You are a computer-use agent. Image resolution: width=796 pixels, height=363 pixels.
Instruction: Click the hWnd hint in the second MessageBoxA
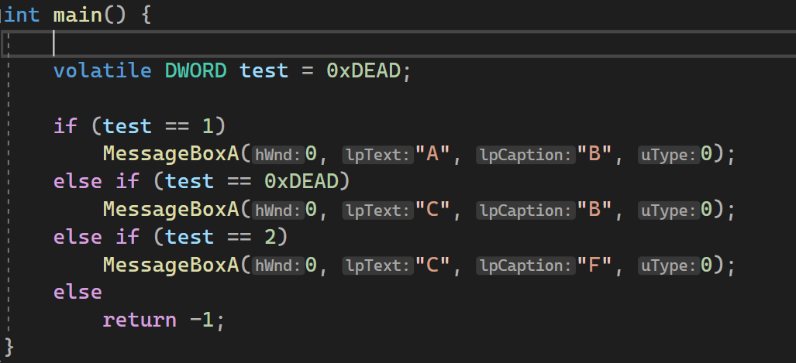(278, 210)
